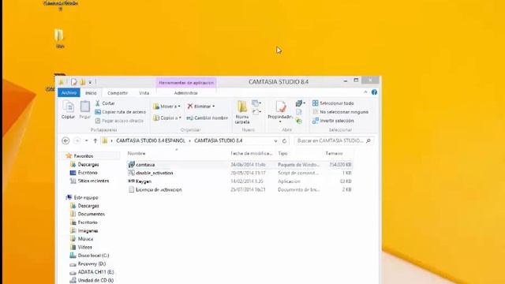Open Fácil acceso dropdown icon
The width and height of the screenshot is (505, 284).
click(x=256, y=112)
